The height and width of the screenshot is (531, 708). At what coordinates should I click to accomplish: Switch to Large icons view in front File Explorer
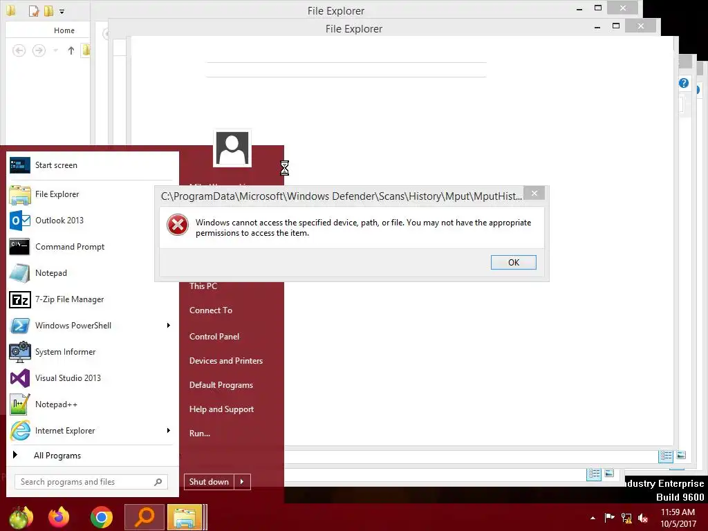click(681, 455)
